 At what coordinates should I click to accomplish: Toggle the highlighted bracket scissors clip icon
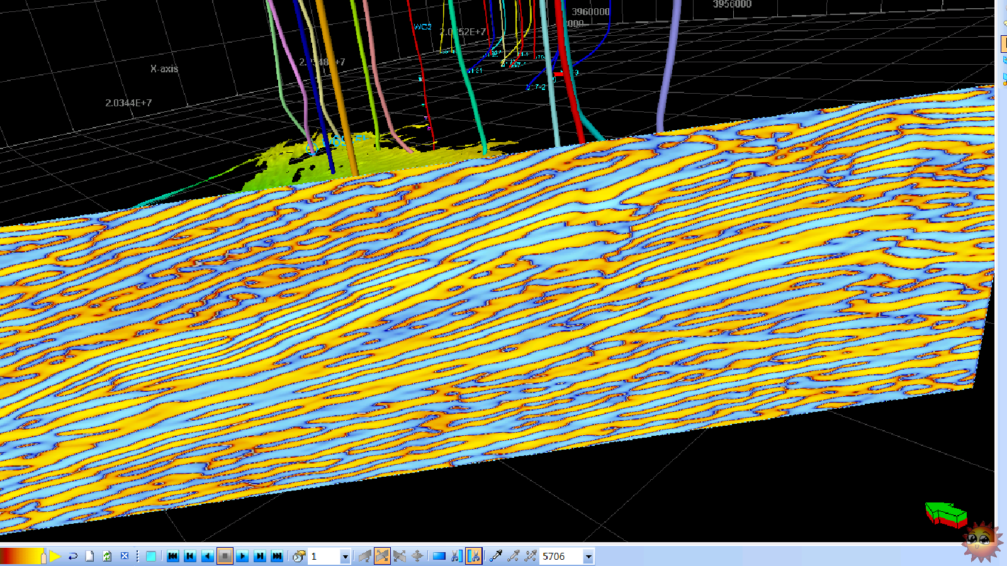[474, 556]
